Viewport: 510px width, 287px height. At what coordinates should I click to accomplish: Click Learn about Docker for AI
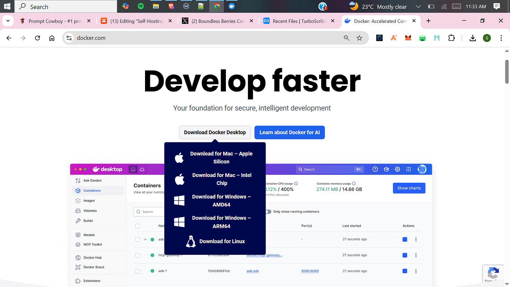289,132
